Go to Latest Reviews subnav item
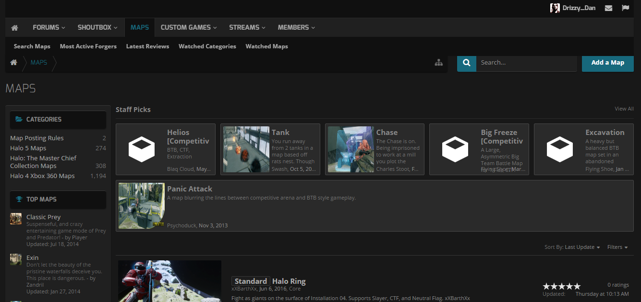 [x=147, y=46]
